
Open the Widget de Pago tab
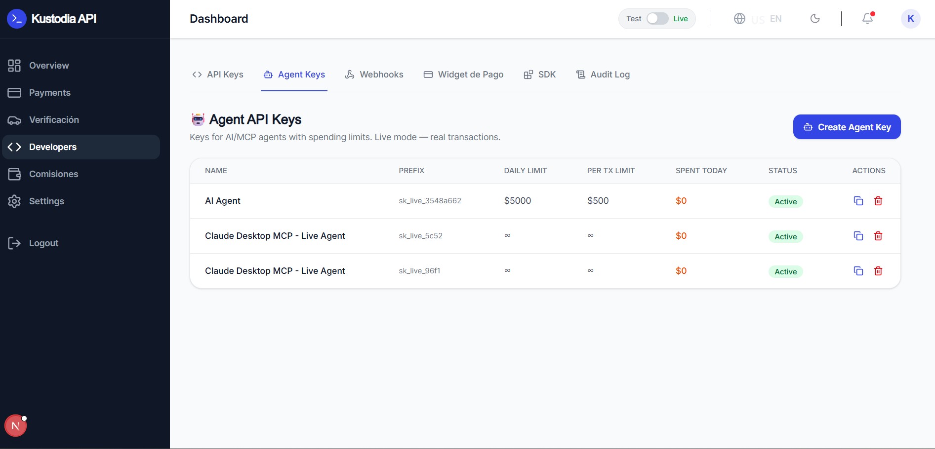pyautogui.click(x=463, y=75)
